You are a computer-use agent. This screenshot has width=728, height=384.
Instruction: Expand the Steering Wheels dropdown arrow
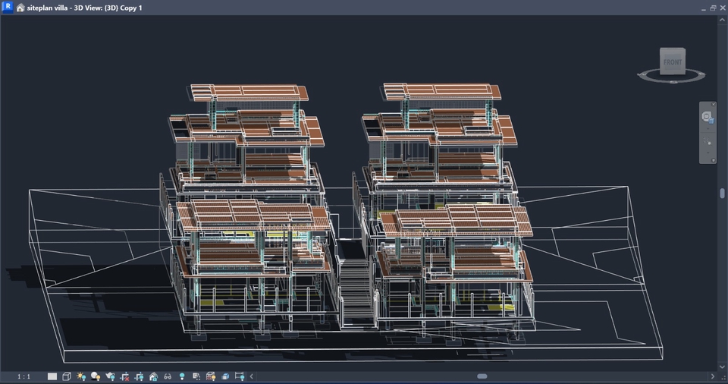(708, 129)
